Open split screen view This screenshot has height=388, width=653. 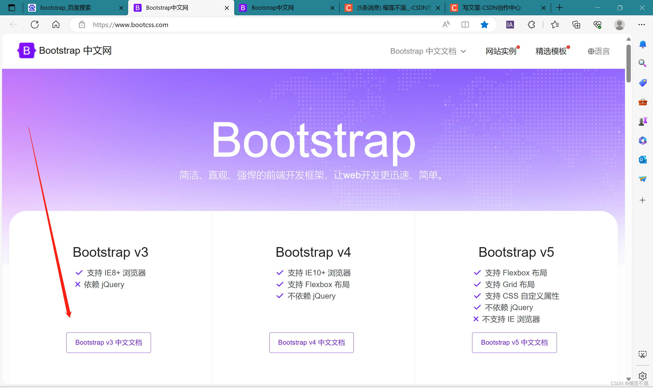(x=465, y=24)
